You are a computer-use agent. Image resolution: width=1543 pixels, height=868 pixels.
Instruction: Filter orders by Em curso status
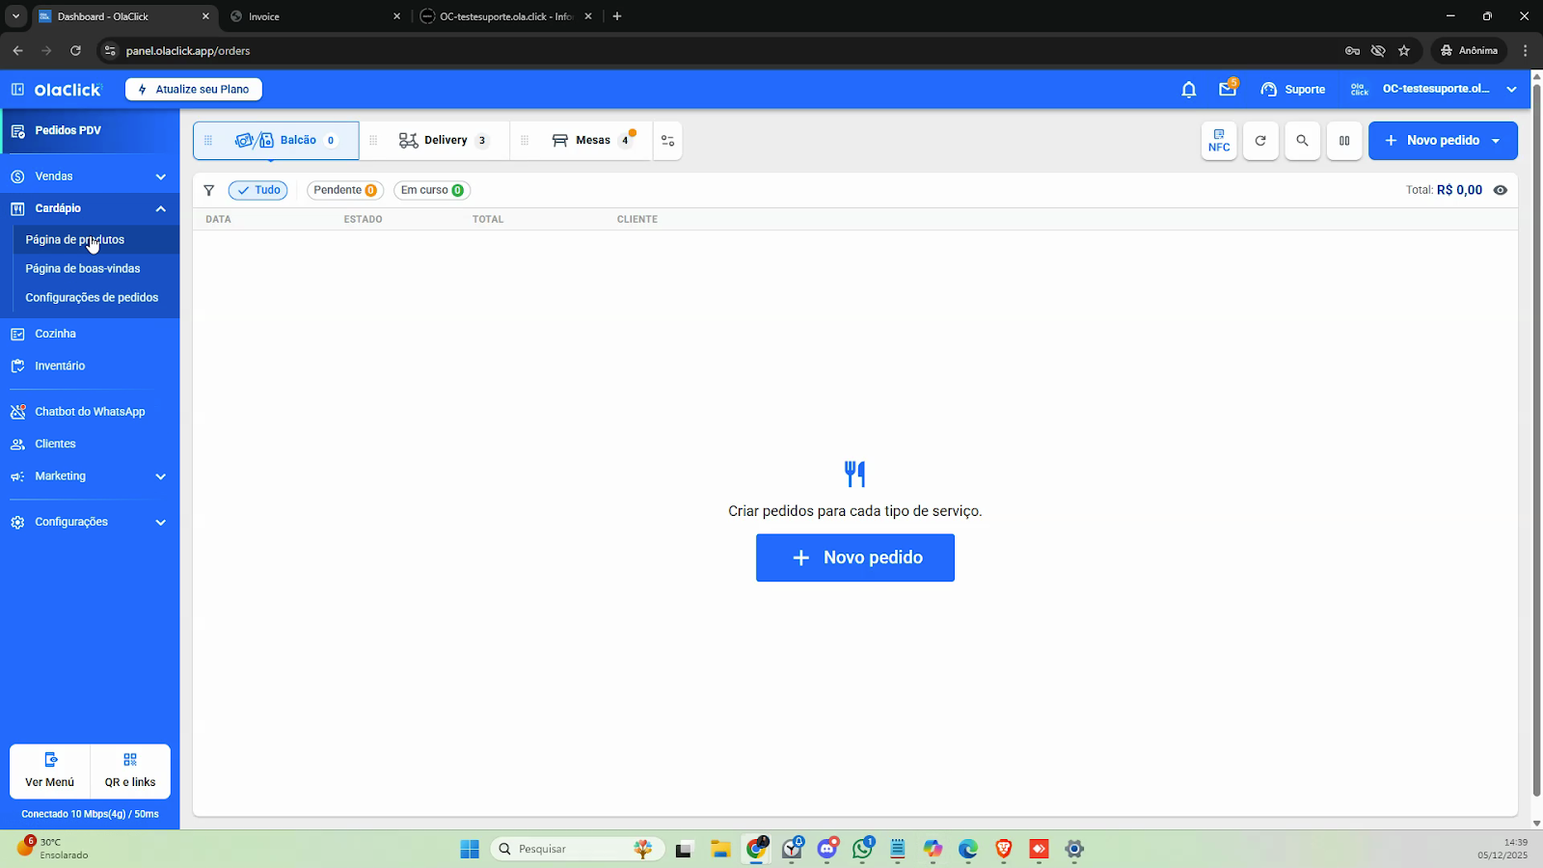coord(431,190)
